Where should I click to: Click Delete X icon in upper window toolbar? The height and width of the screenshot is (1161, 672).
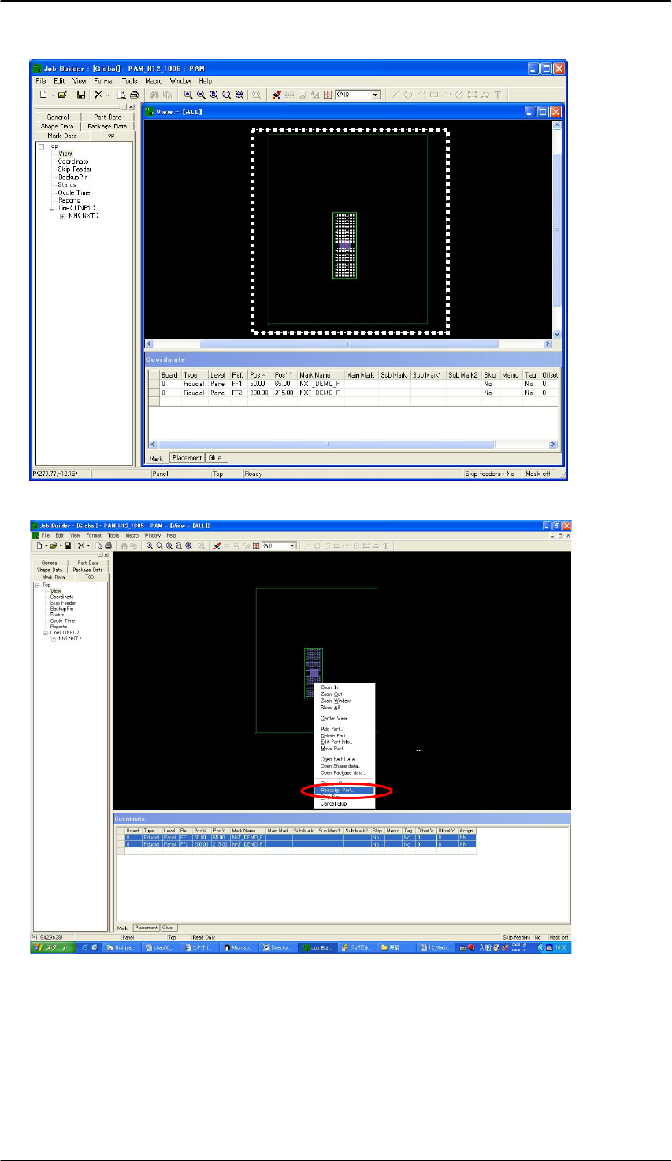(98, 95)
